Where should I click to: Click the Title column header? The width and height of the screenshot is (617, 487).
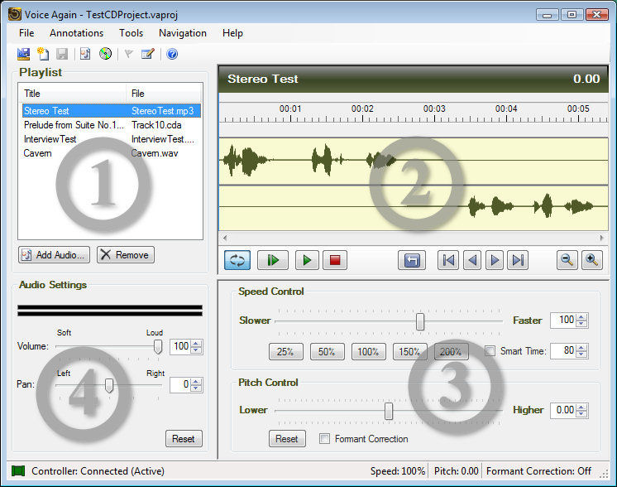[x=73, y=94]
